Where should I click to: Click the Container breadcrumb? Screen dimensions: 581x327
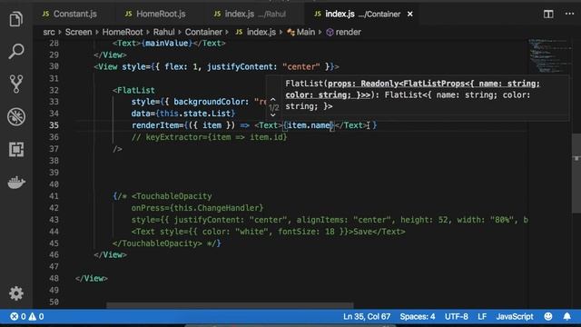coord(203,33)
